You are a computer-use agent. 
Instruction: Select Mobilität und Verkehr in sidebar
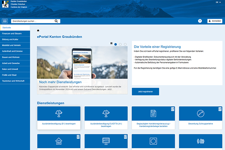(15, 44)
